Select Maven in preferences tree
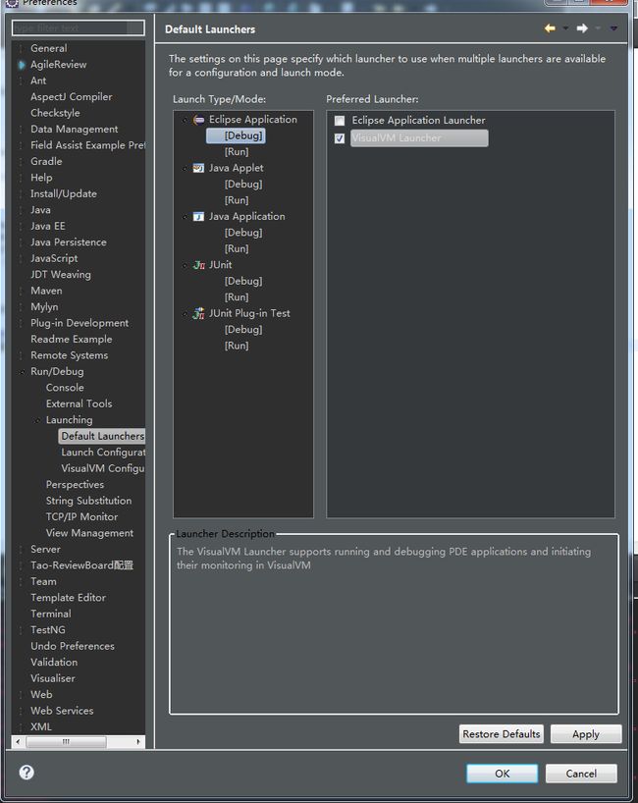The height and width of the screenshot is (803, 638). point(46,291)
